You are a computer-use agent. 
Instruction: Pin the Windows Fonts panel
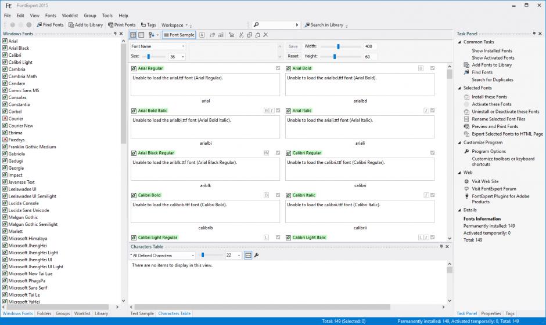(115, 34)
